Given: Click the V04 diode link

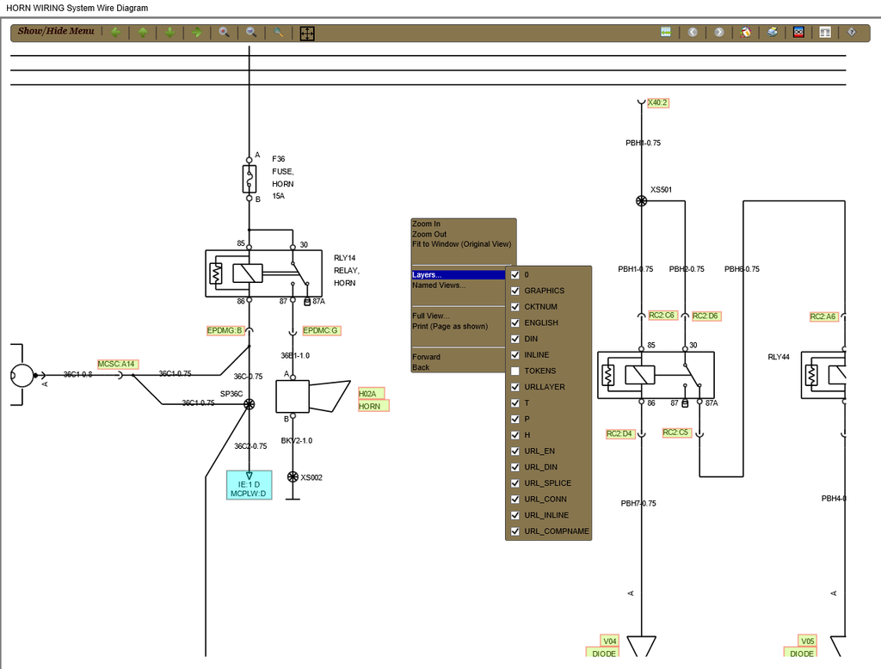Looking at the screenshot, I should tap(610, 641).
